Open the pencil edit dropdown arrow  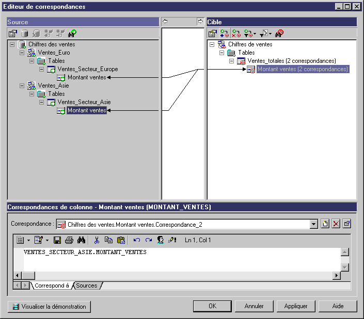tap(47, 241)
